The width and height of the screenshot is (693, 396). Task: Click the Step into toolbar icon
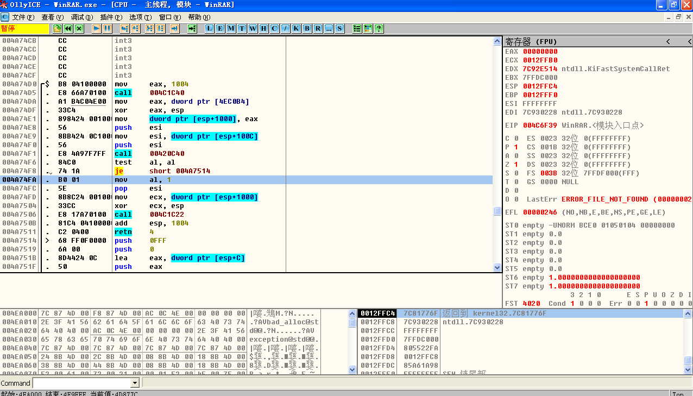pos(124,28)
